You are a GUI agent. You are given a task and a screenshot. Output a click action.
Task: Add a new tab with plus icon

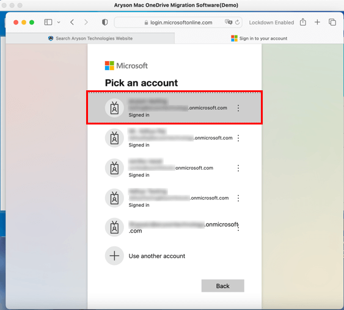coord(317,22)
